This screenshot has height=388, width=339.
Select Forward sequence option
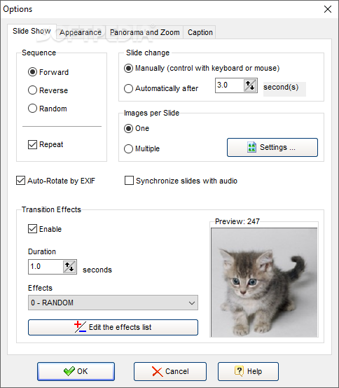coord(48,72)
